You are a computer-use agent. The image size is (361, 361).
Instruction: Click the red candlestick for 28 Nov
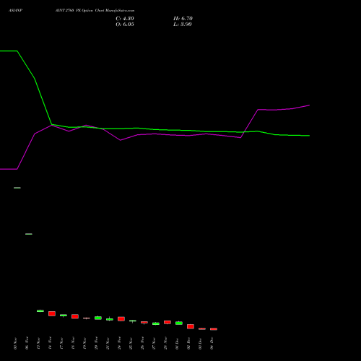[168, 322]
